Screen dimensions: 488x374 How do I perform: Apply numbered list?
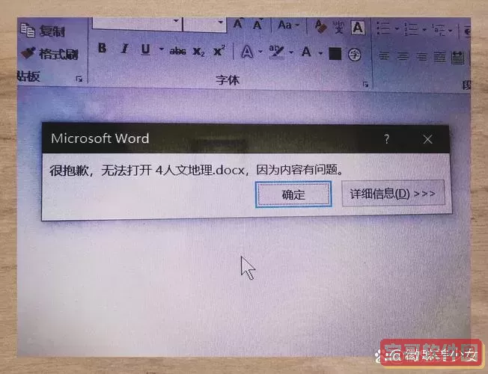pos(412,28)
